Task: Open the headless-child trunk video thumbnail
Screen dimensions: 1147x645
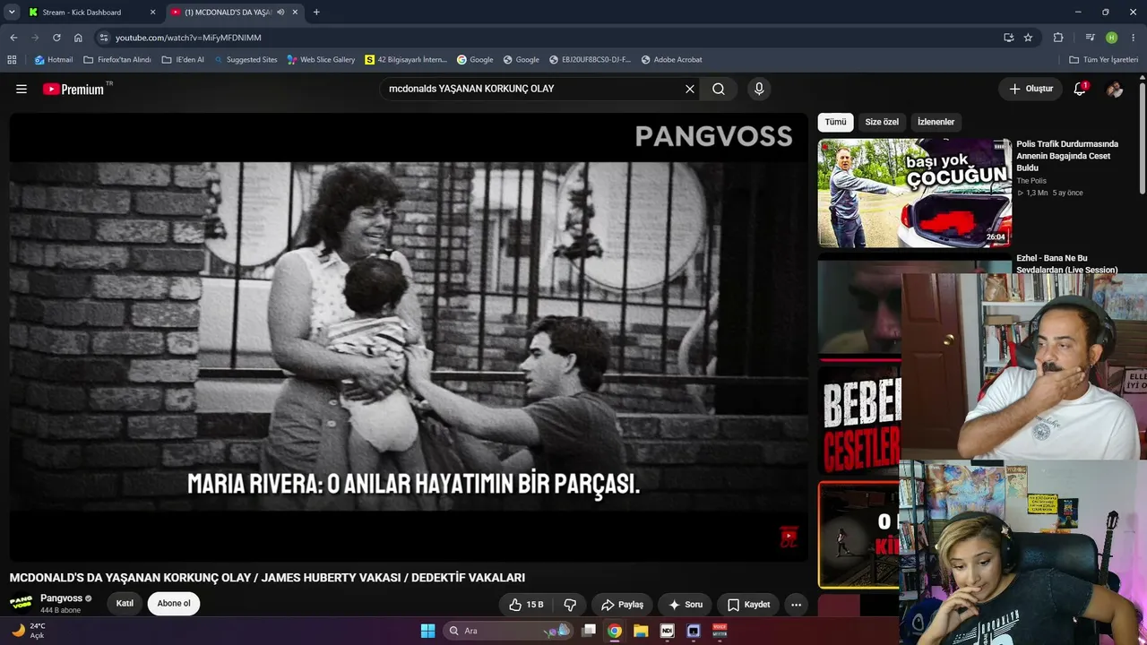Action: pyautogui.click(x=915, y=193)
